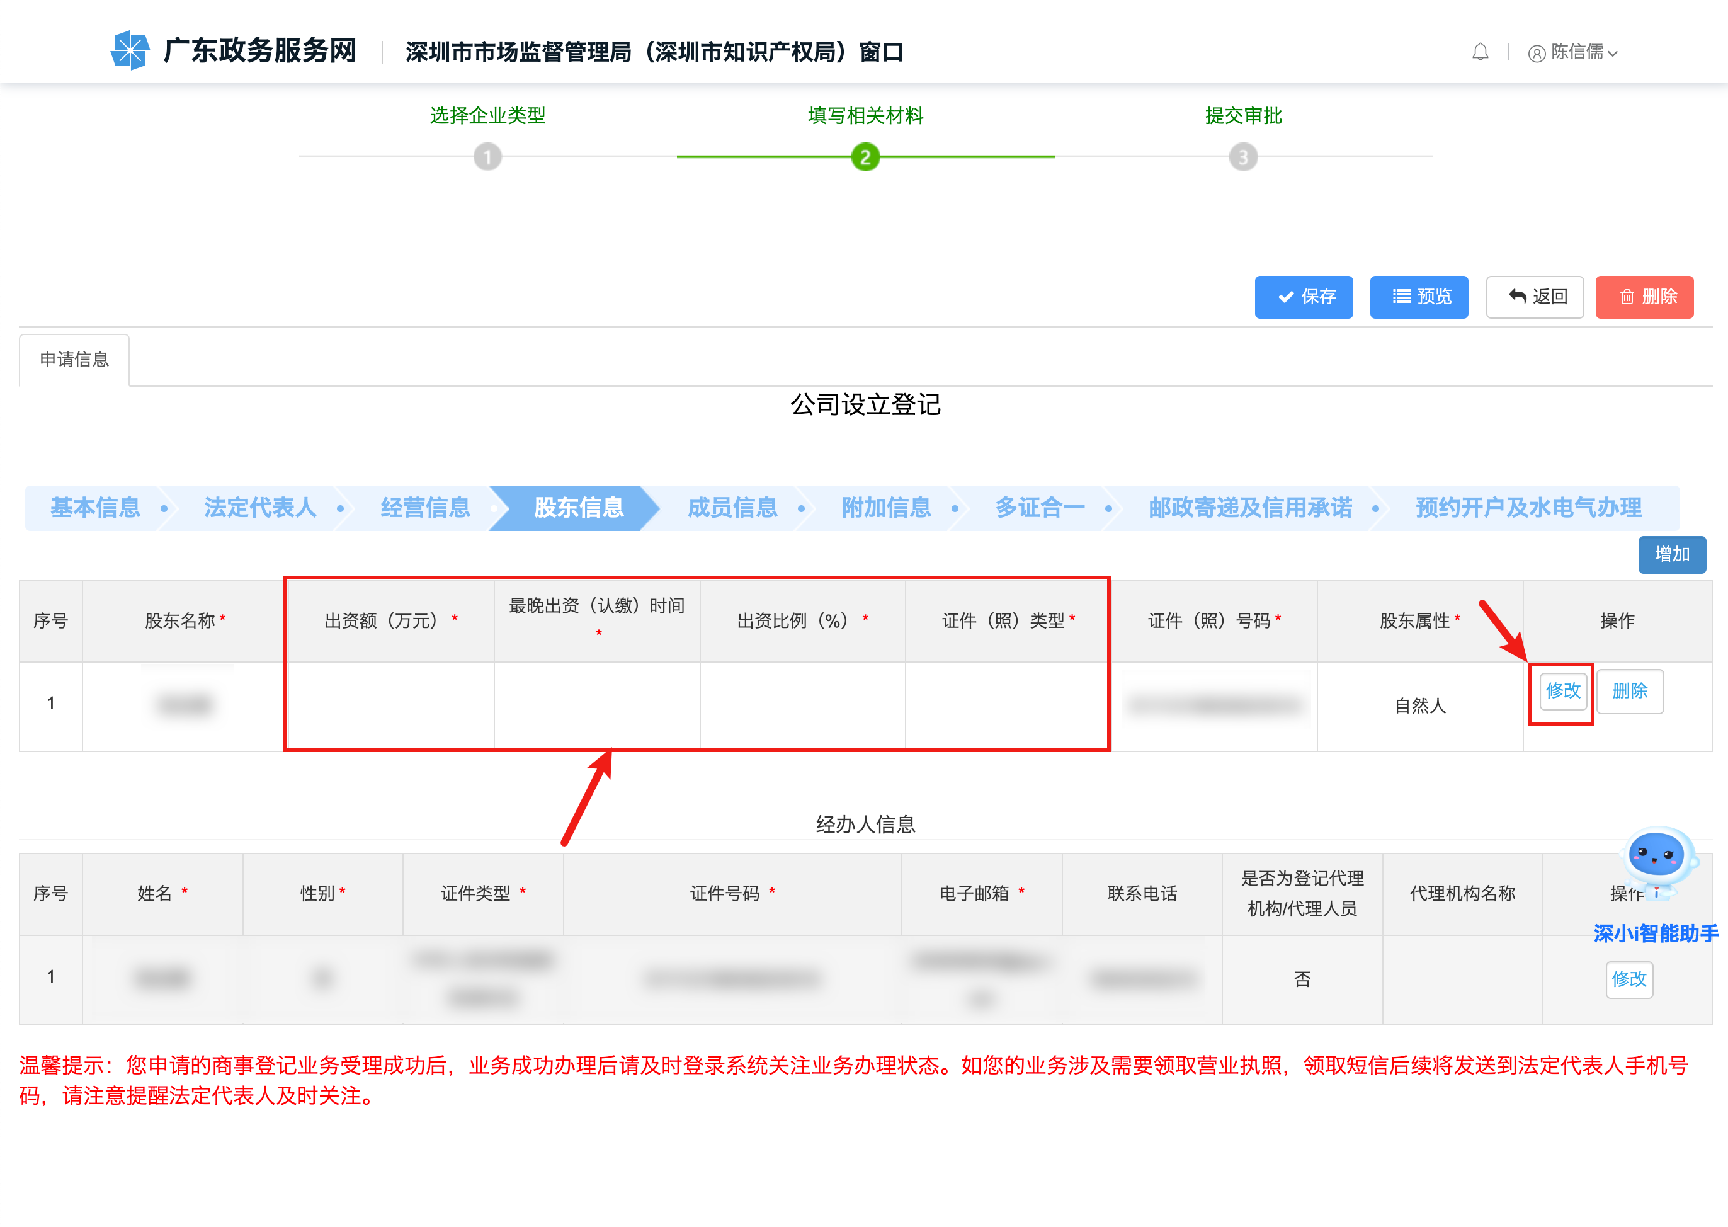Switch to the 基本信息 section tab
This screenshot has height=1227, width=1728.
coord(95,508)
